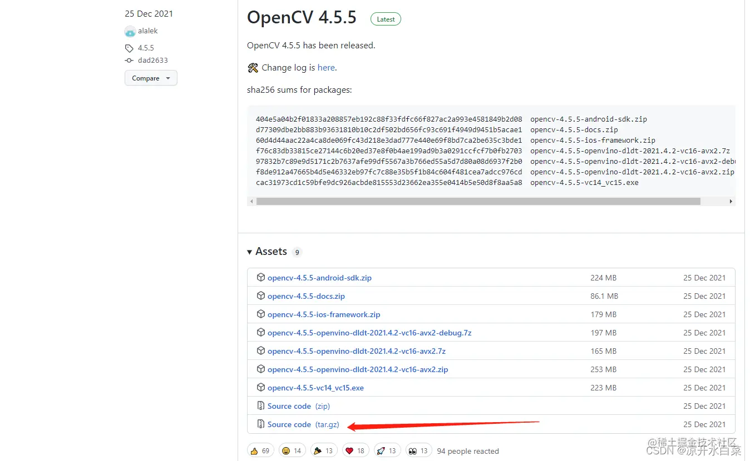Viewport: 750px width, 461px height.
Task: Click the thumbs up reaction with 69
Action: [260, 450]
